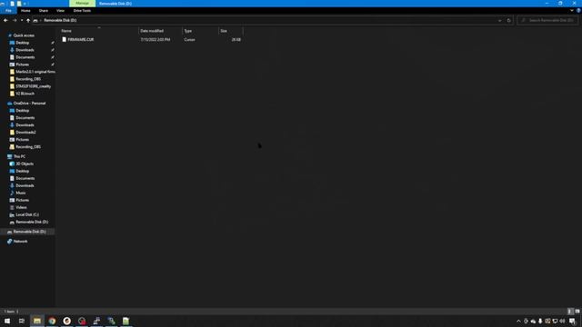
Task: Click the Forward navigation arrow
Action: coord(15,20)
